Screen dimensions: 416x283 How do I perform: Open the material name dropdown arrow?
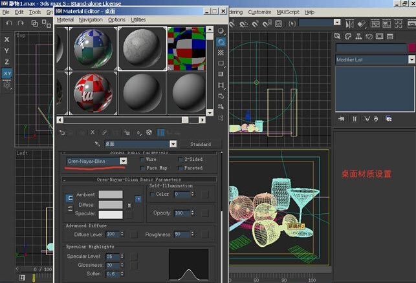(173, 144)
